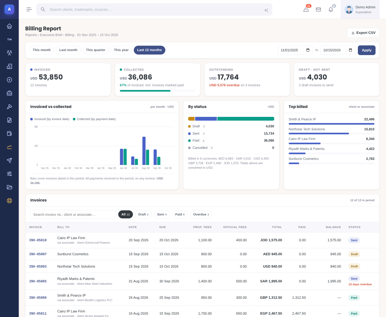Image resolution: width=386 pixels, height=317 pixels.
Task: Select the This month period chip
Action: tap(42, 50)
